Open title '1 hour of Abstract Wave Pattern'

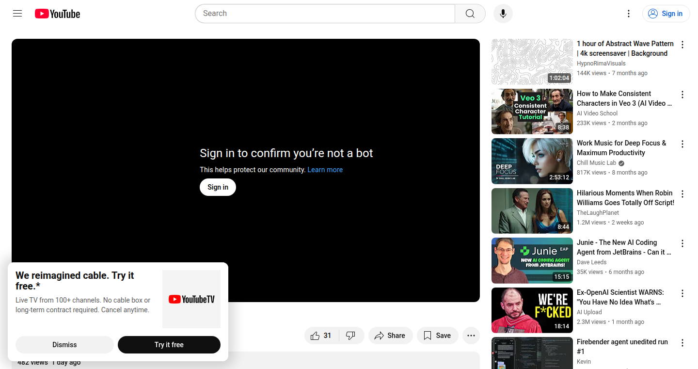[625, 48]
